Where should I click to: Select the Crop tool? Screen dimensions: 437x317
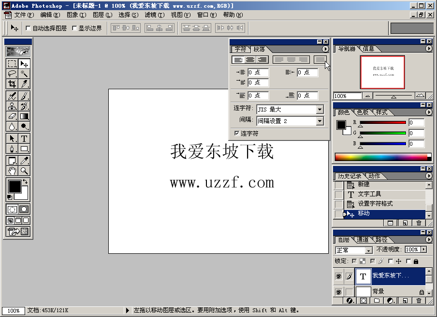(x=12, y=83)
